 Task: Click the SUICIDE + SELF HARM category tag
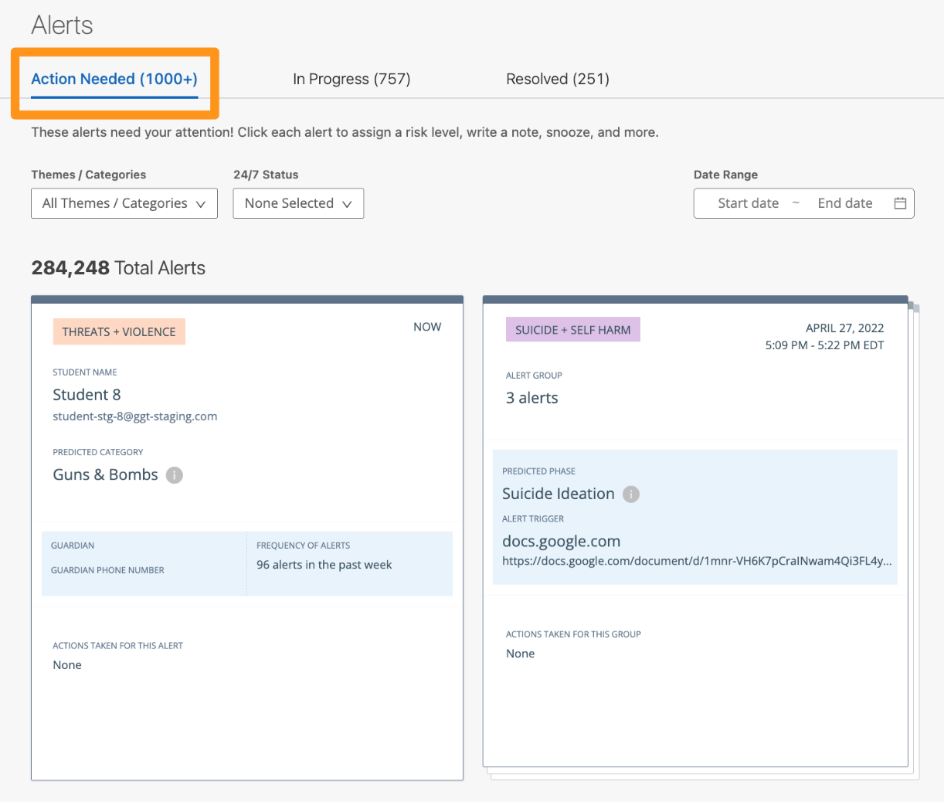point(572,330)
